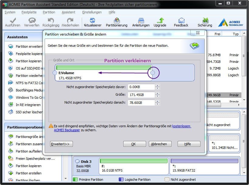This screenshot has width=249, height=185.
Task: Click the Frei column header
Action: 217,34
